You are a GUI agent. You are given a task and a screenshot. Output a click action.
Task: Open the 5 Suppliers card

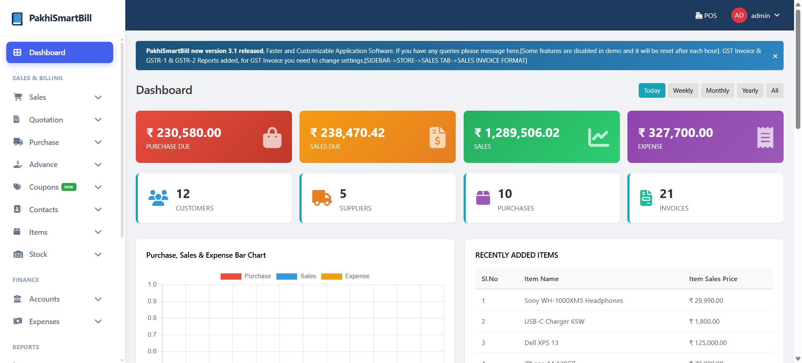coord(378,198)
